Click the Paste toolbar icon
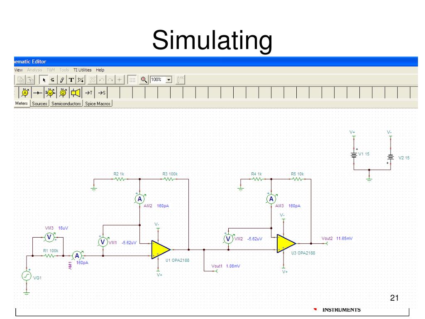The image size is (425, 319). pyautogui.click(x=30, y=80)
